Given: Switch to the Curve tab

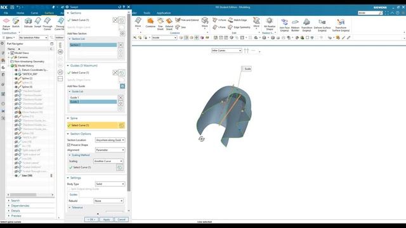Looking at the screenshot, I should (34, 13).
